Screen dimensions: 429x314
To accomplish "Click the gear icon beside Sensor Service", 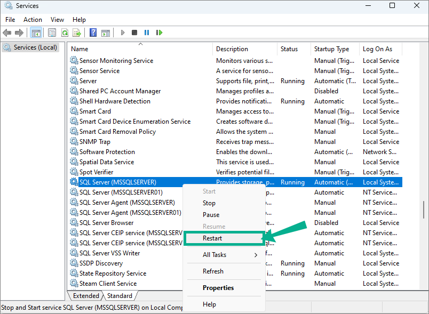I will (x=74, y=70).
